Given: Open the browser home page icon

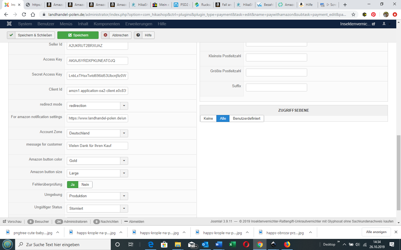Looking at the screenshot, I should click(33, 14).
